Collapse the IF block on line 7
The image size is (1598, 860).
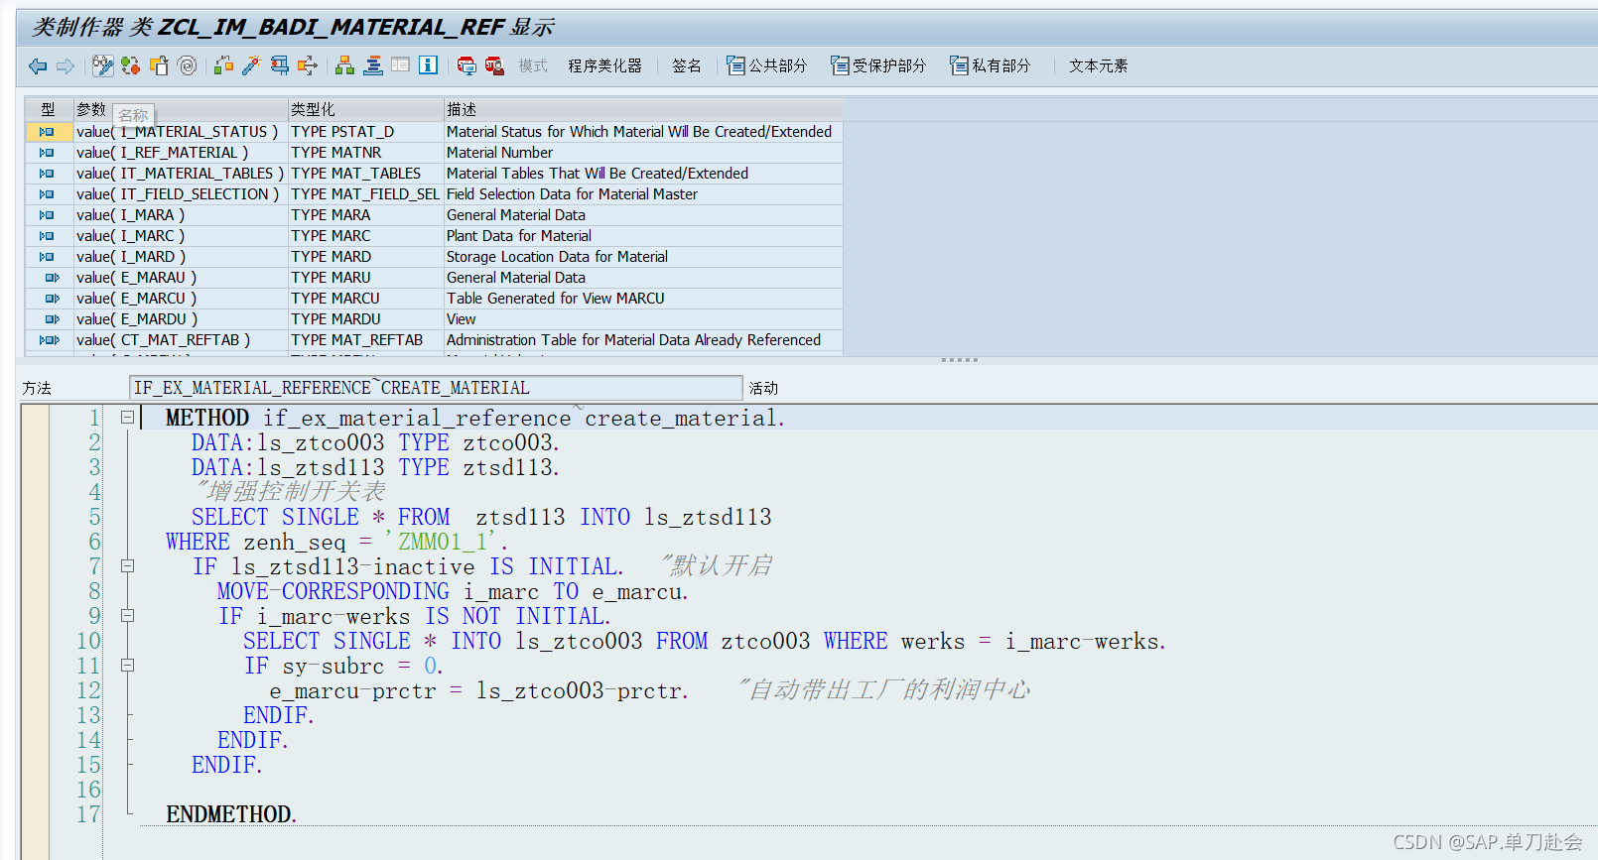[127, 566]
